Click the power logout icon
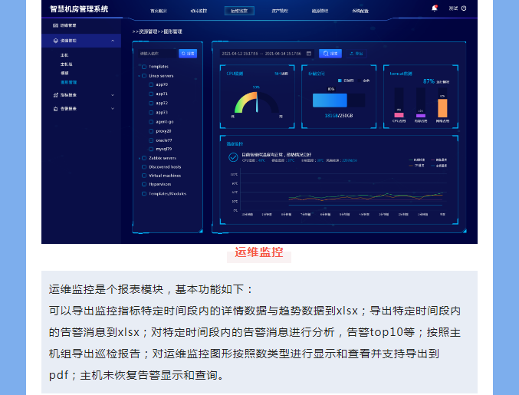Image resolution: width=519 pixels, height=395 pixels. [464, 8]
